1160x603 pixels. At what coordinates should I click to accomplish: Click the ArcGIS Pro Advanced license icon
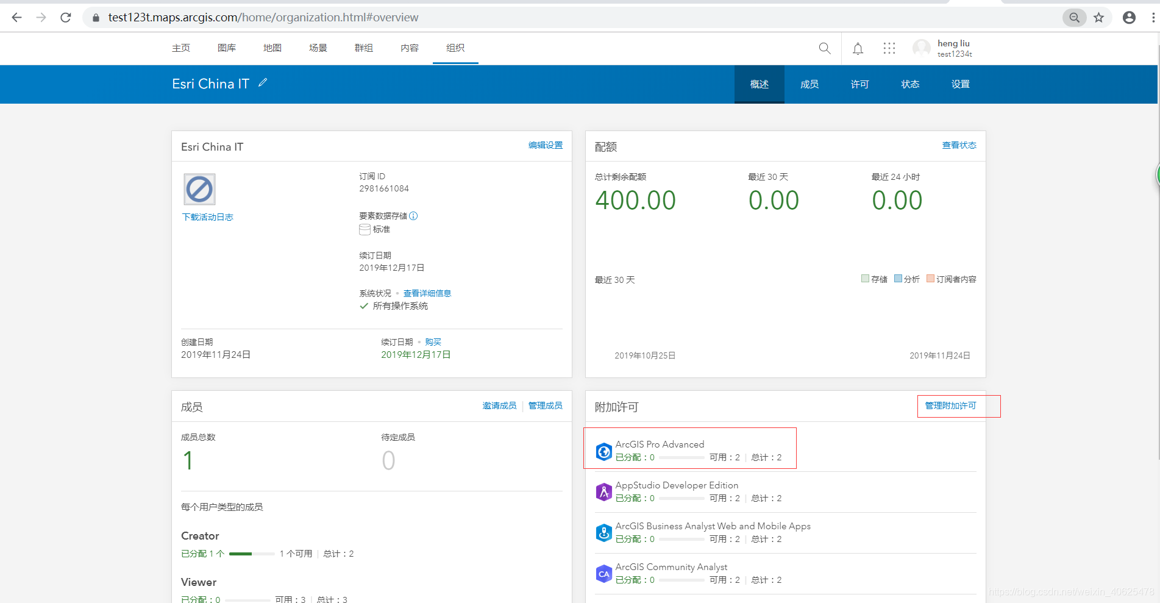coord(603,451)
